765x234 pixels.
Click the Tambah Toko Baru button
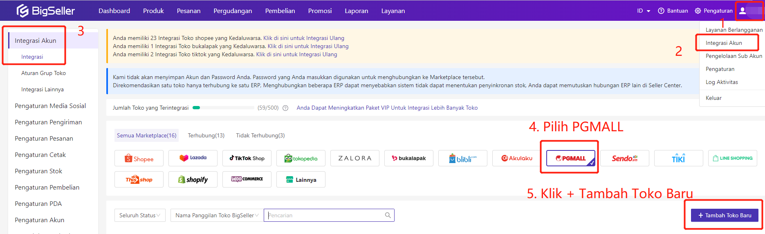[x=724, y=215]
